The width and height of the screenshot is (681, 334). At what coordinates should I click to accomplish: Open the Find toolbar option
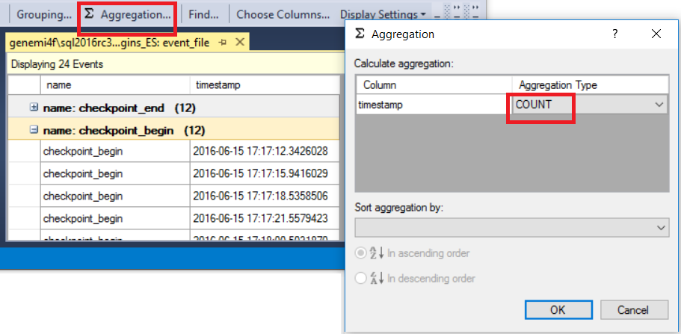pyautogui.click(x=203, y=14)
